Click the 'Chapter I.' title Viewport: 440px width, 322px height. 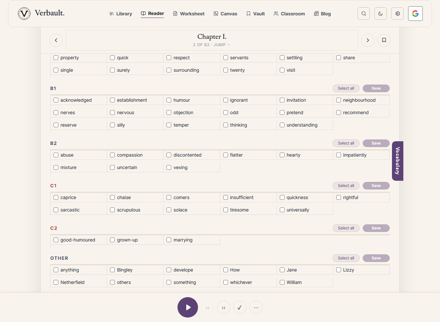tap(212, 37)
